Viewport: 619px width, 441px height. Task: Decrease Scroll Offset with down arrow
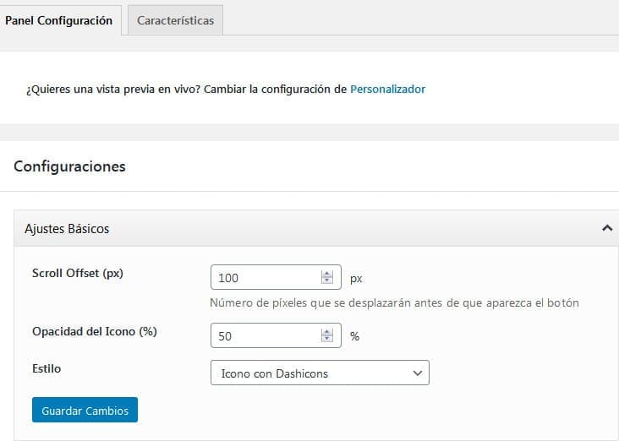pyautogui.click(x=327, y=281)
